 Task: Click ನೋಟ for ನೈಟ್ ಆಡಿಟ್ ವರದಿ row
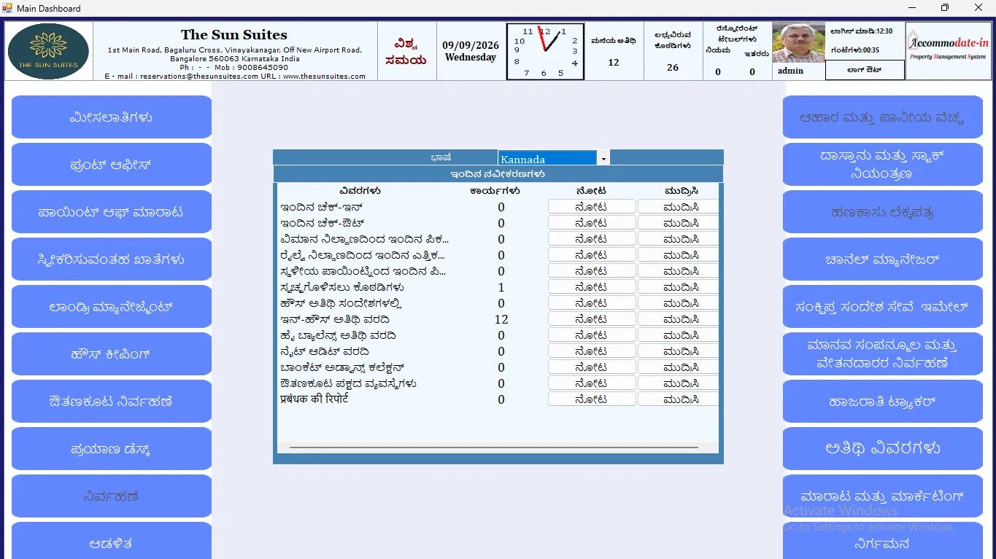pos(592,351)
